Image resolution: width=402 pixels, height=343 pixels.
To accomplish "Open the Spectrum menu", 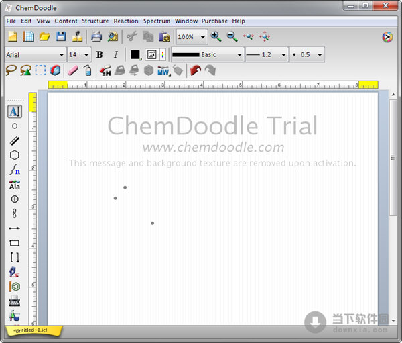I will point(157,21).
